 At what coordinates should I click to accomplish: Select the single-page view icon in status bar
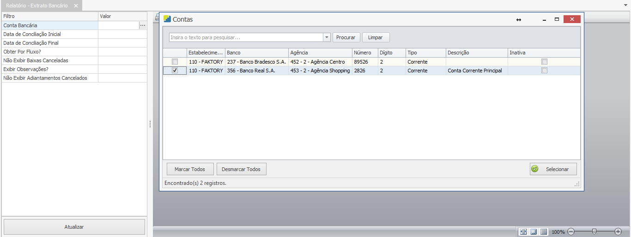533,231
